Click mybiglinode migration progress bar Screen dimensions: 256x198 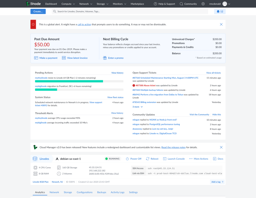coord(79,90)
